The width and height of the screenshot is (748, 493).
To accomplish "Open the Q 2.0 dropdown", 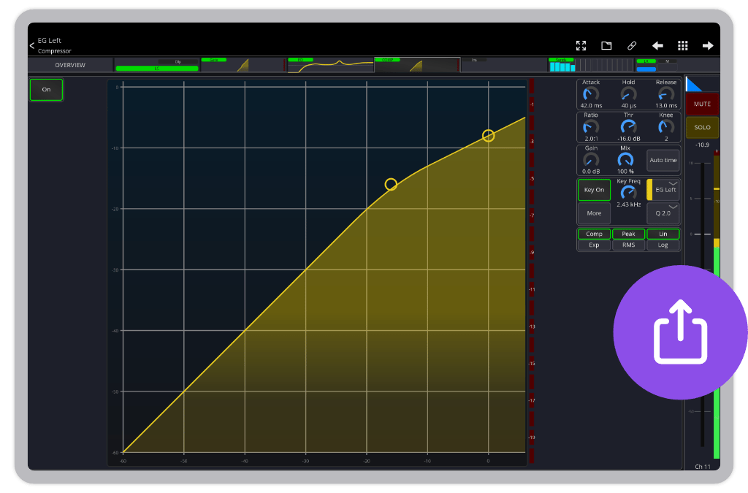I will click(663, 213).
